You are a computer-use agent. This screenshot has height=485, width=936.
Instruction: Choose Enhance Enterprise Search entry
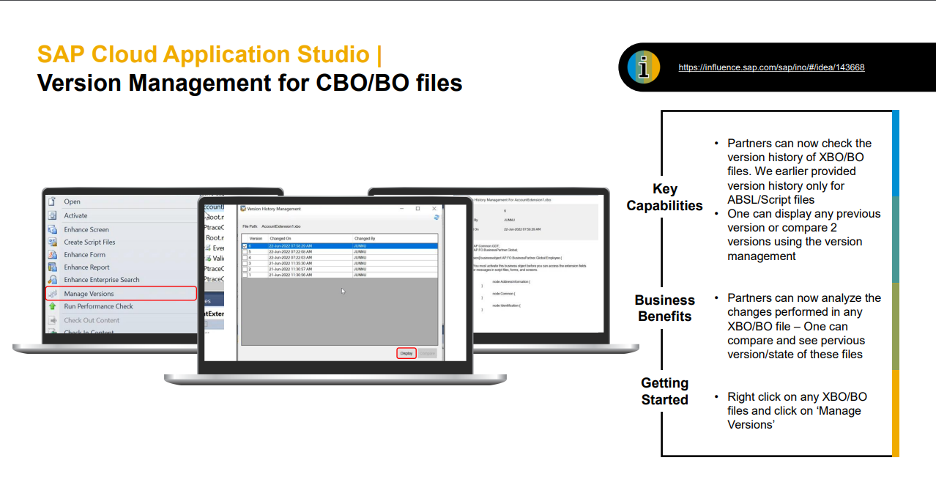point(101,280)
